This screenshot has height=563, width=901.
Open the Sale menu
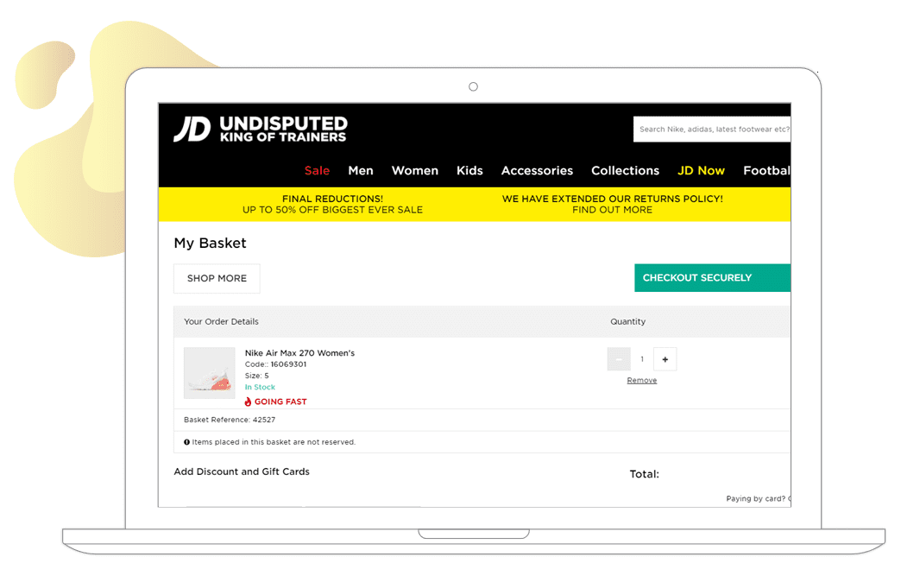tap(318, 171)
